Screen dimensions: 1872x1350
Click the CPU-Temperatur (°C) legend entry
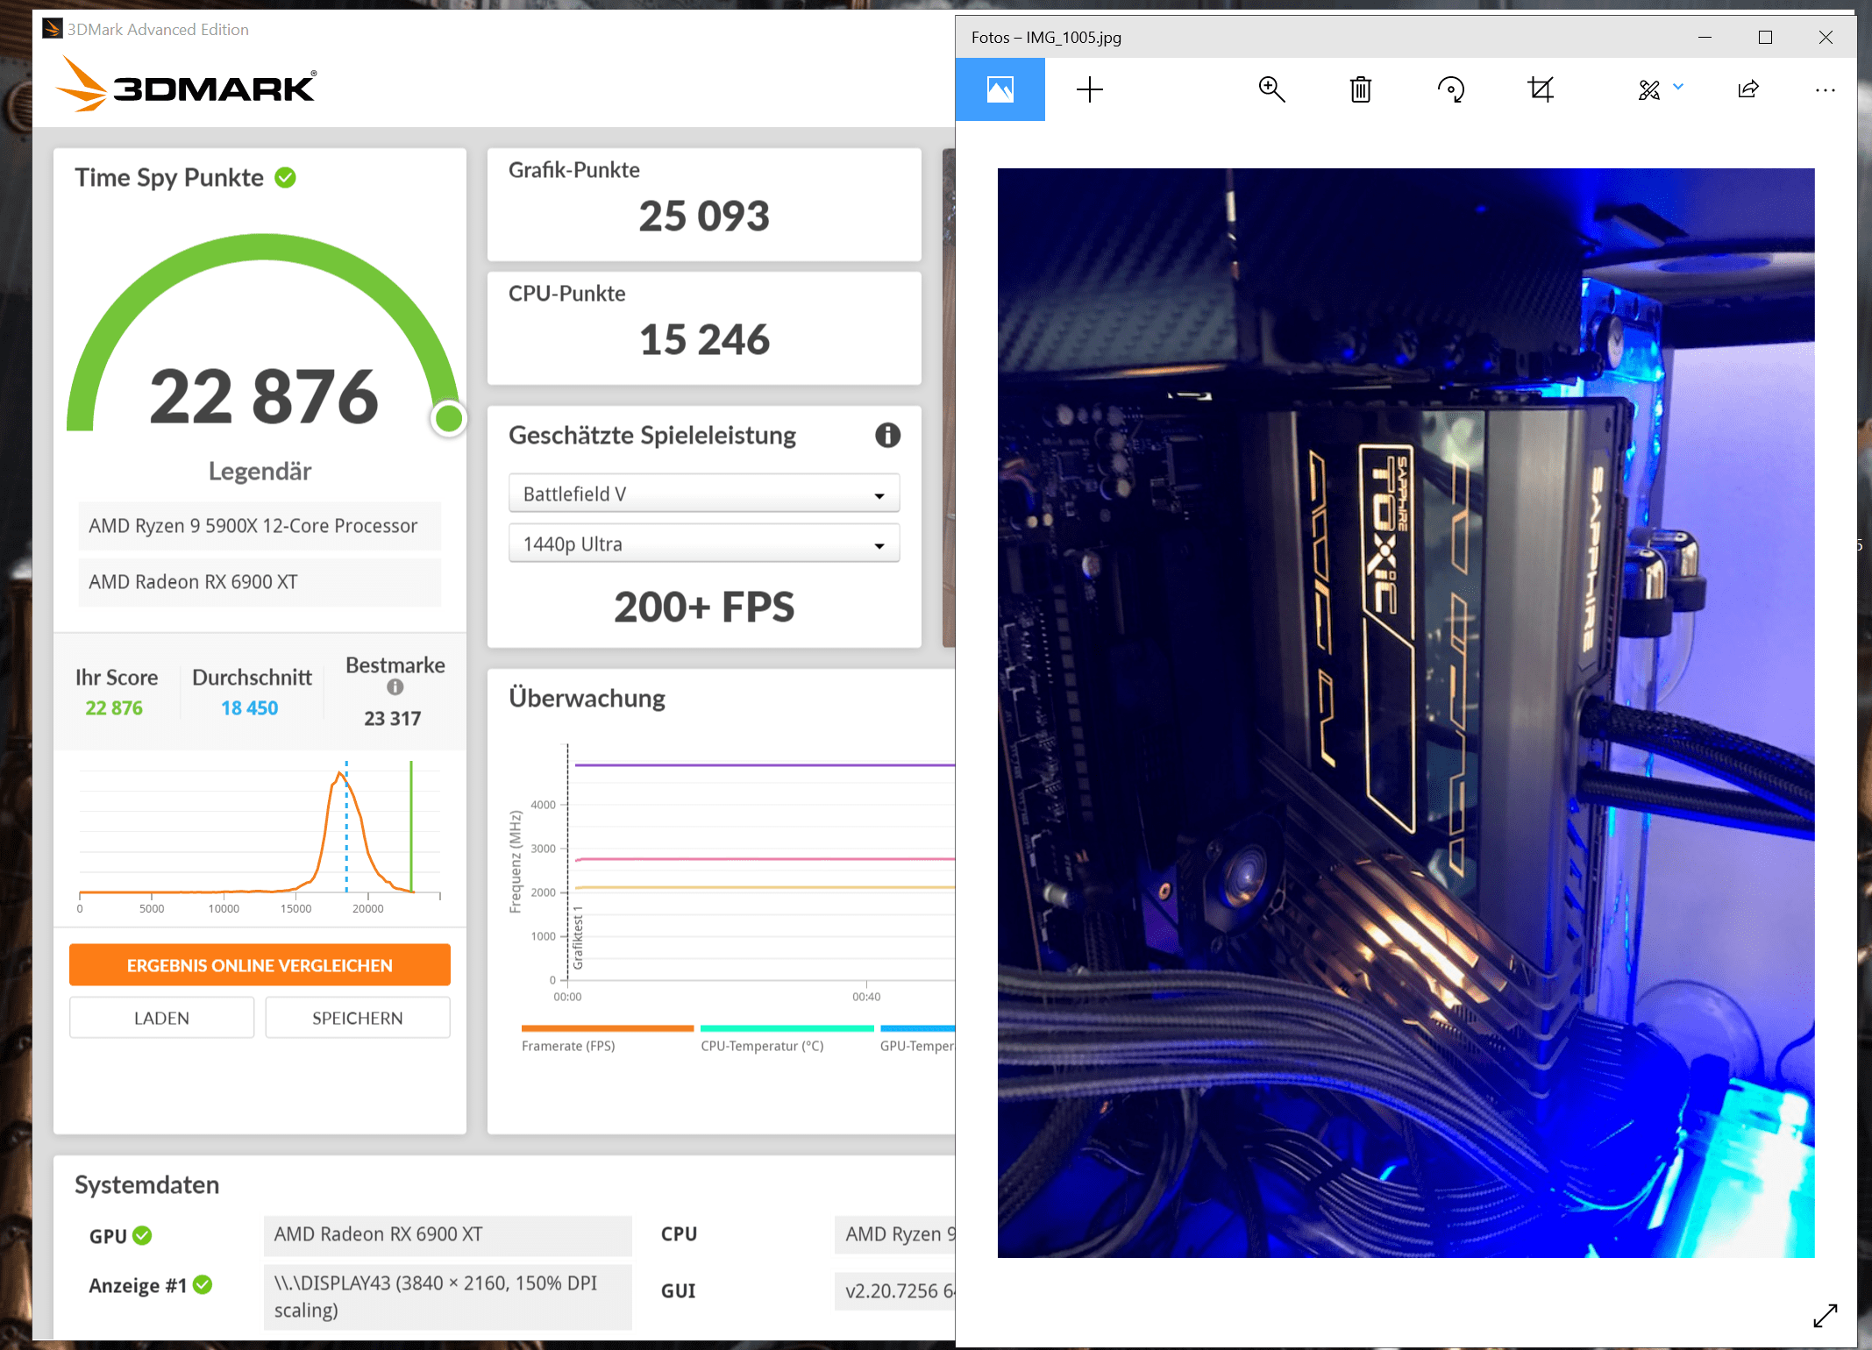click(787, 1039)
